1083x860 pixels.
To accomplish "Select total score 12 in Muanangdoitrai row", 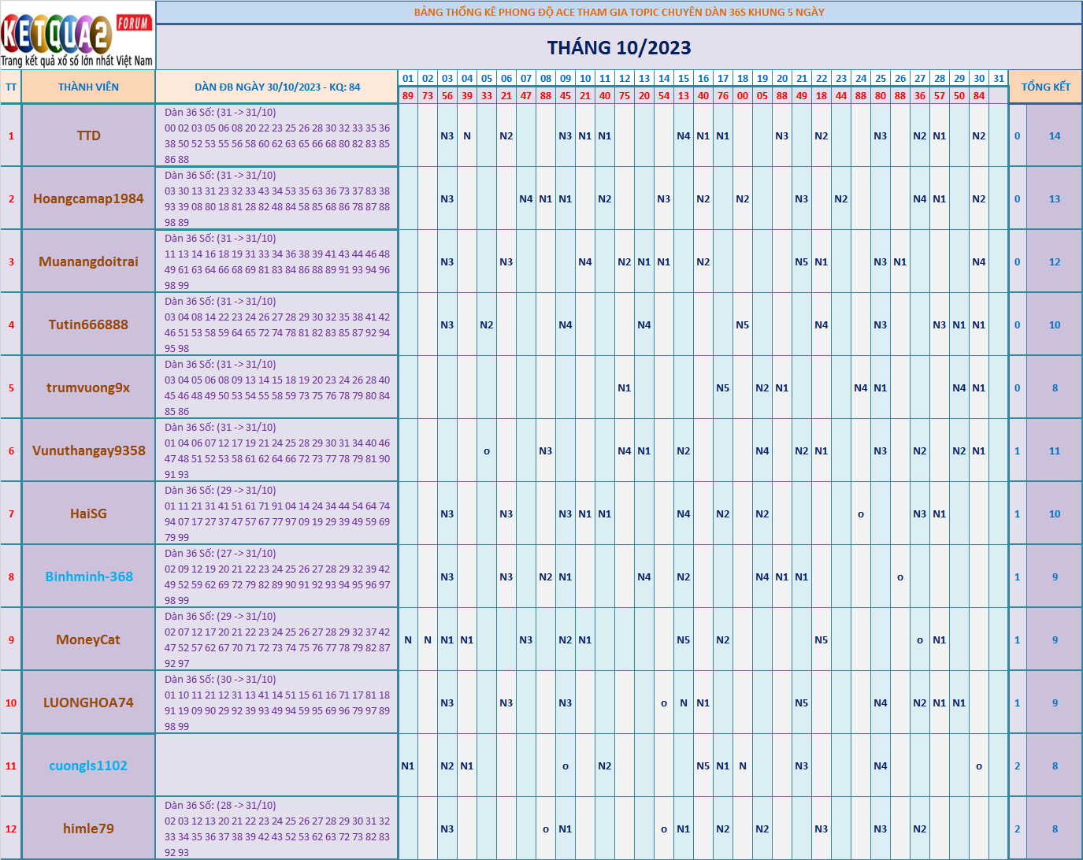I will click(x=1055, y=261).
